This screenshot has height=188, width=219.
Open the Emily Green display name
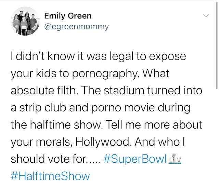[68, 16]
